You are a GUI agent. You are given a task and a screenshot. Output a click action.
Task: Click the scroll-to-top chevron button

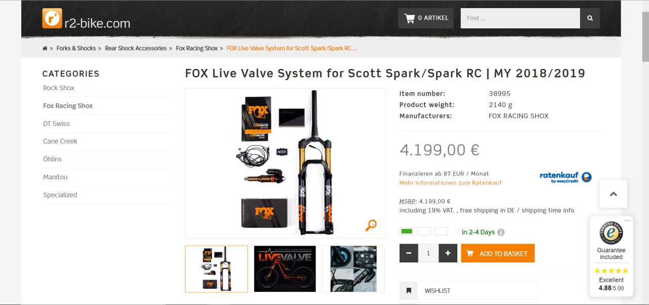613,194
